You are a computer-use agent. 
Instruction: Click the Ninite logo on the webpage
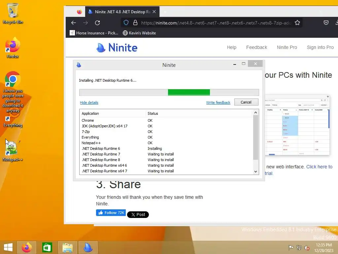(117, 48)
